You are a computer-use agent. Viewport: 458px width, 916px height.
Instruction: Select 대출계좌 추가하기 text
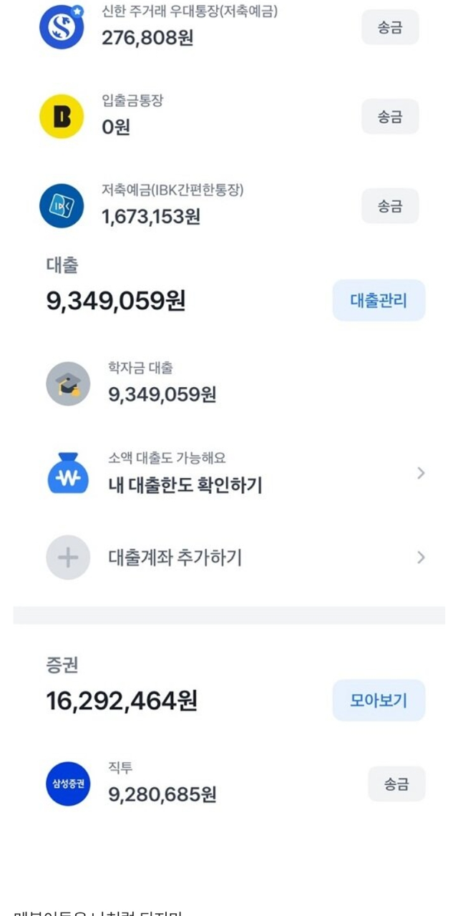175,557
